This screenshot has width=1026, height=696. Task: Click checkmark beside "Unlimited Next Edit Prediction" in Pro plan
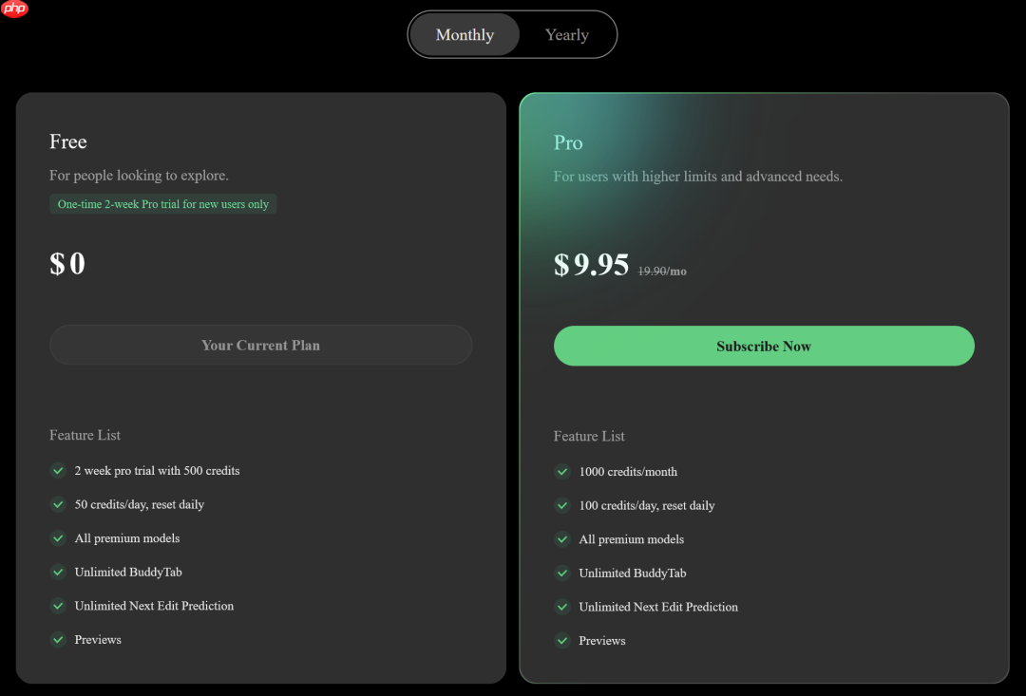[562, 607]
